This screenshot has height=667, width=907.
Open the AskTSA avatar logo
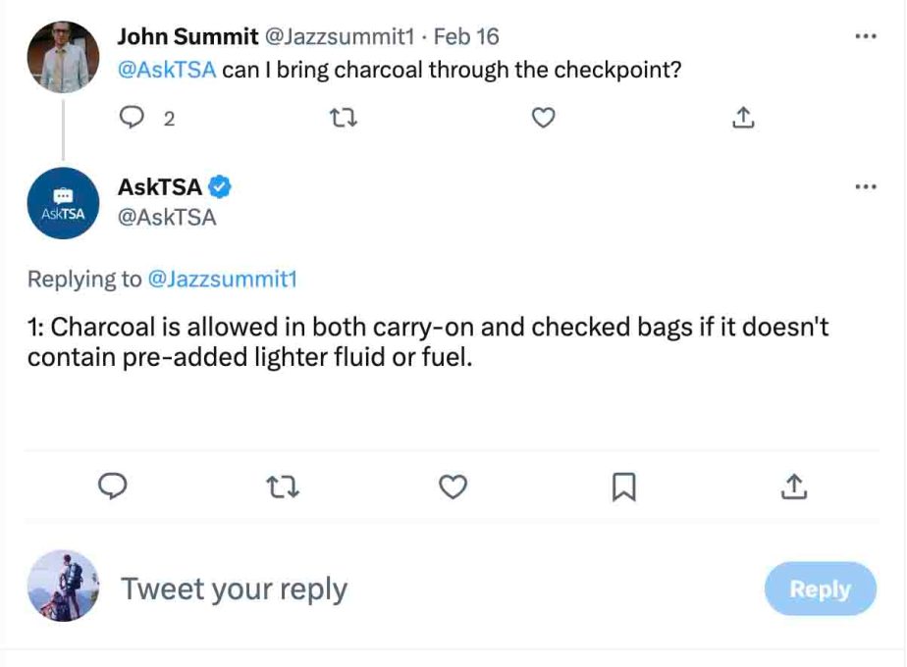[63, 203]
